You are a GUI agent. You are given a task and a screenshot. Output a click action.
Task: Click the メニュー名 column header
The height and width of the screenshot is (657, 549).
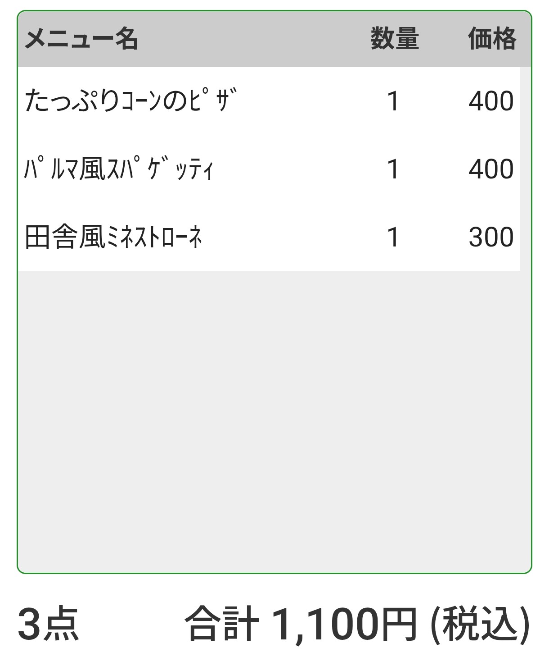click(x=81, y=39)
